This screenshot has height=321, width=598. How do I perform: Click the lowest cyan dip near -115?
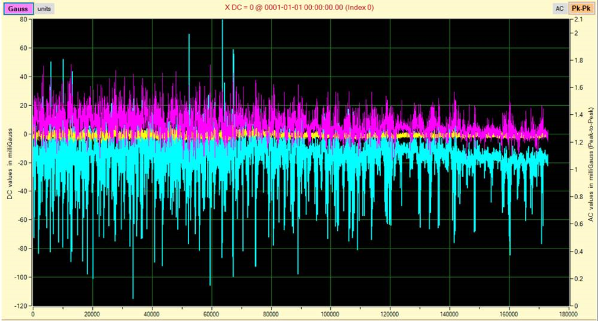[x=133, y=297]
